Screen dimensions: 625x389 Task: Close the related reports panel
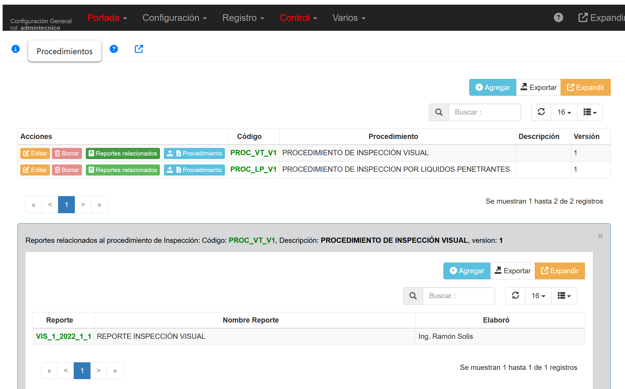(x=600, y=236)
